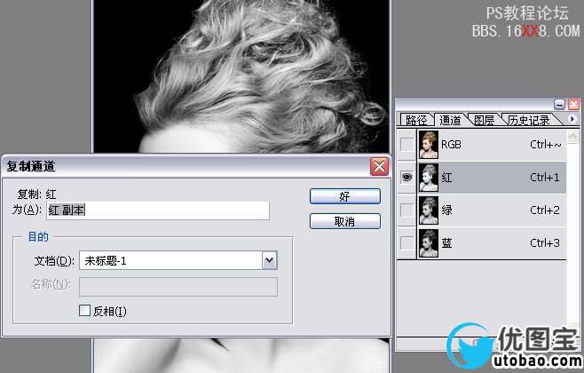Image resolution: width=584 pixels, height=373 pixels.
Task: Switch to the 路径 tab
Action: pos(416,120)
